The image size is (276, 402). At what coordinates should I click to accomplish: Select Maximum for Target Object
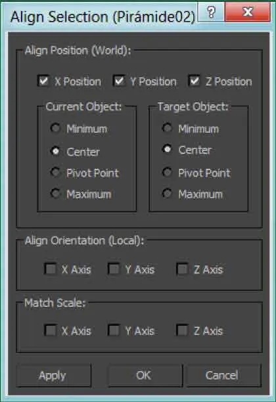pos(167,193)
